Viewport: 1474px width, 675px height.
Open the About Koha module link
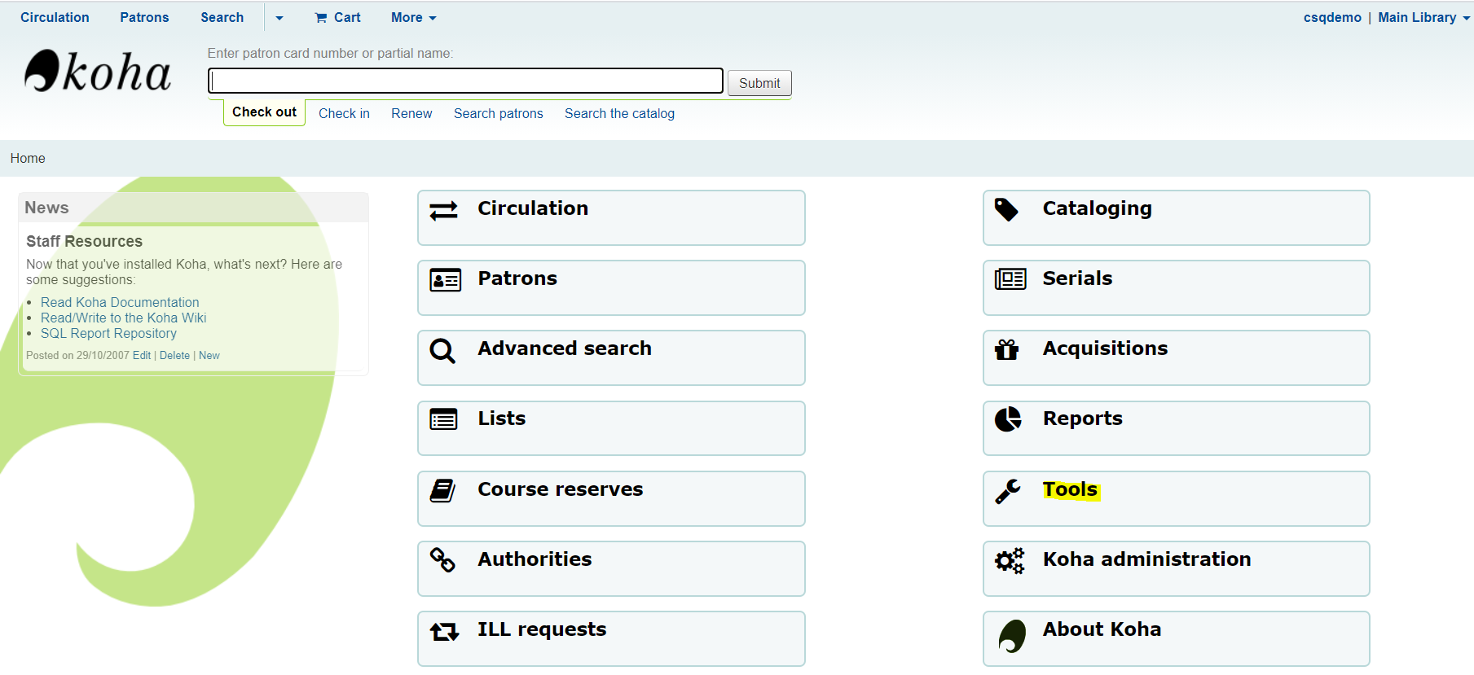pyautogui.click(x=1177, y=638)
